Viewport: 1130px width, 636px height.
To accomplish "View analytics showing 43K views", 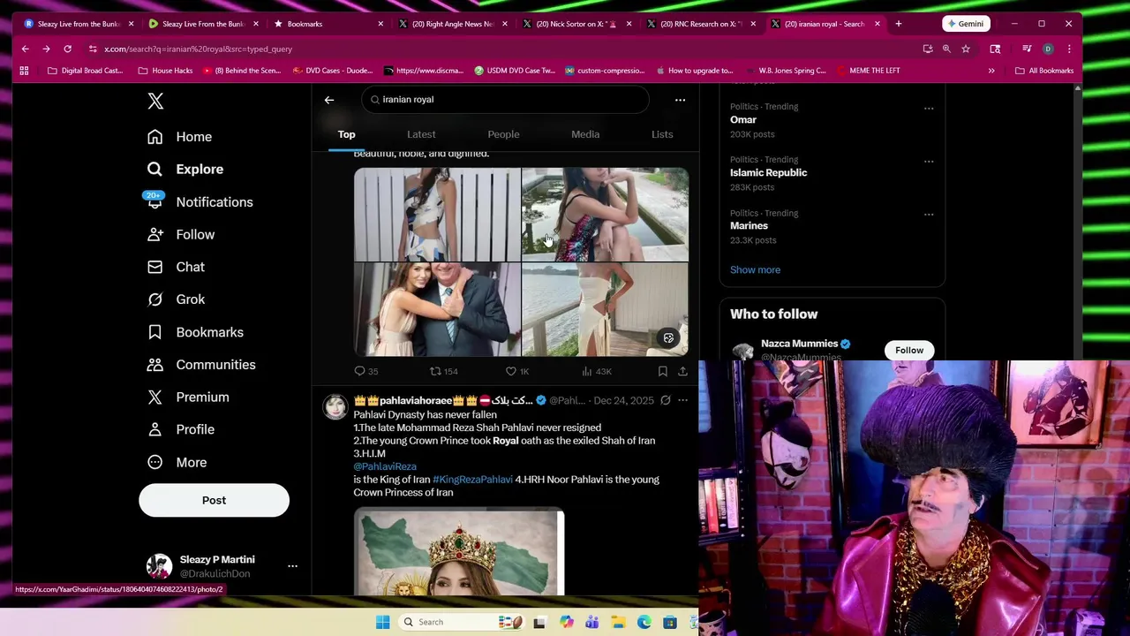I will pos(597,371).
